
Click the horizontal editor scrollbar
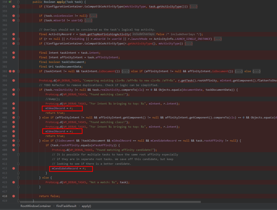pyautogui.click(x=110, y=202)
